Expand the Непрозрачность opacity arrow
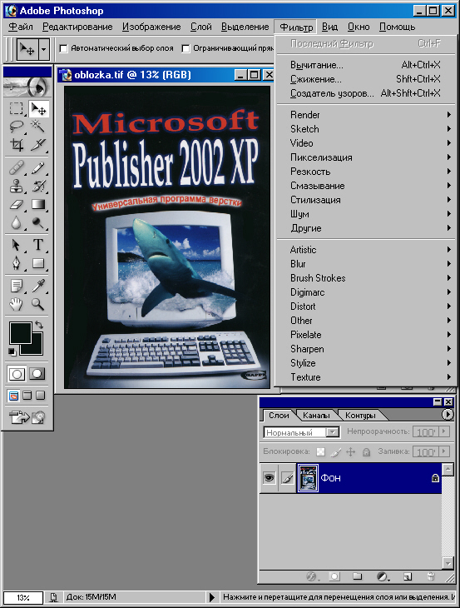This screenshot has width=460, height=608. pos(444,431)
